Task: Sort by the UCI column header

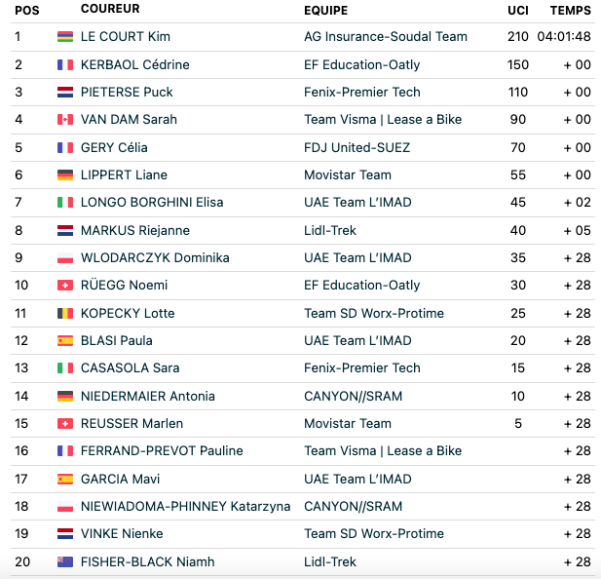Action: pyautogui.click(x=518, y=11)
